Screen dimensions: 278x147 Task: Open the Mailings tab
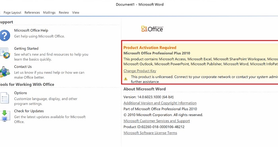[49, 13]
